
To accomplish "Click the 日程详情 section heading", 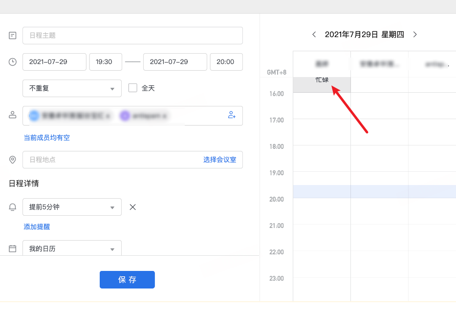I will [24, 184].
